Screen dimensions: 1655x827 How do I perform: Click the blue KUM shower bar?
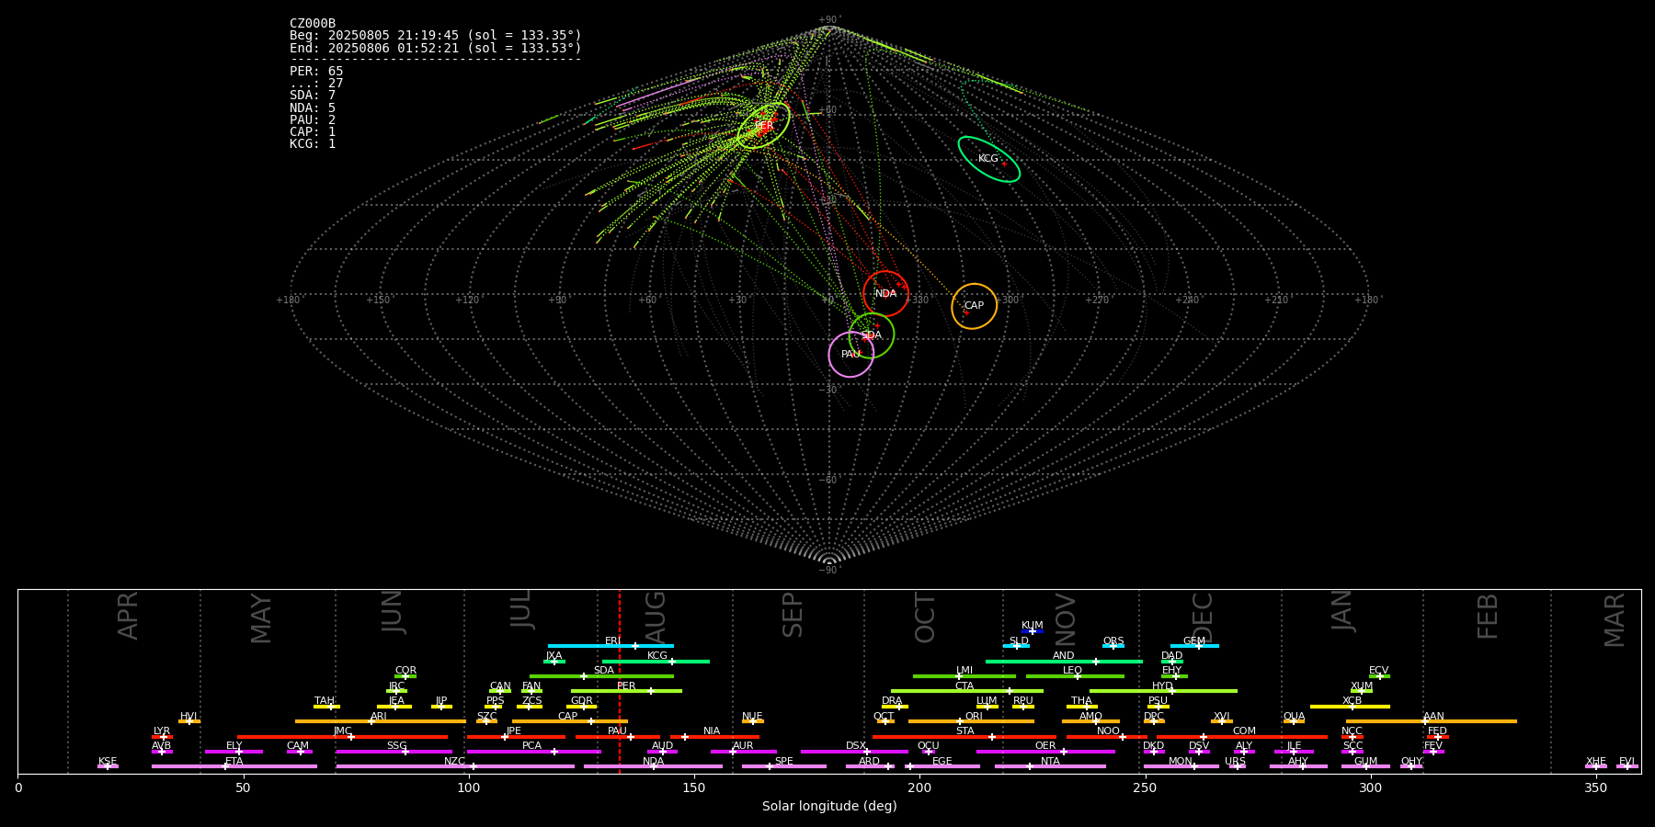pyautogui.click(x=1033, y=631)
